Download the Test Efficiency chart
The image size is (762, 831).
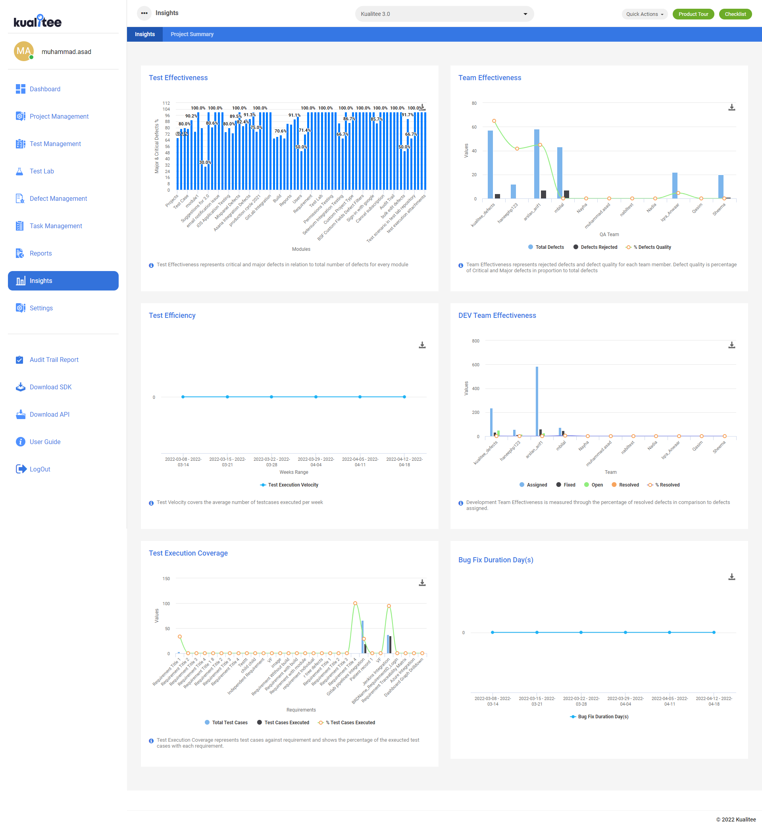pos(422,345)
